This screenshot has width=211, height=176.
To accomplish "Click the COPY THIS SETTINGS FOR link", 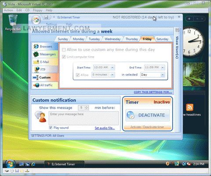I will coord(153,92).
